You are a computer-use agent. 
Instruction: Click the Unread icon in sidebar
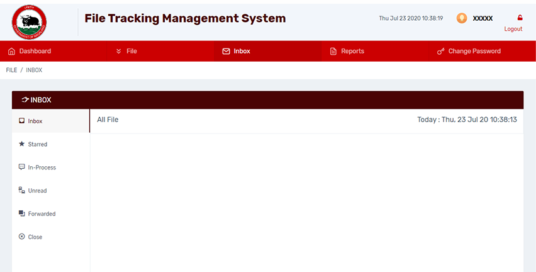22,190
